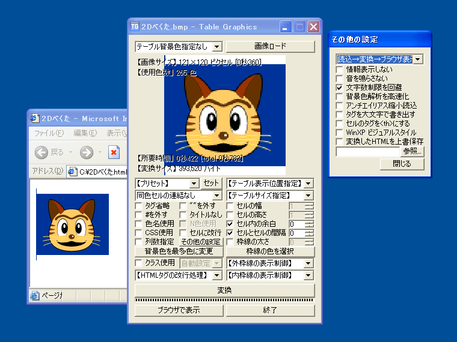This screenshot has width=457, height=342.
Task: Click 参照... button in settings panel
Action: coord(413,151)
